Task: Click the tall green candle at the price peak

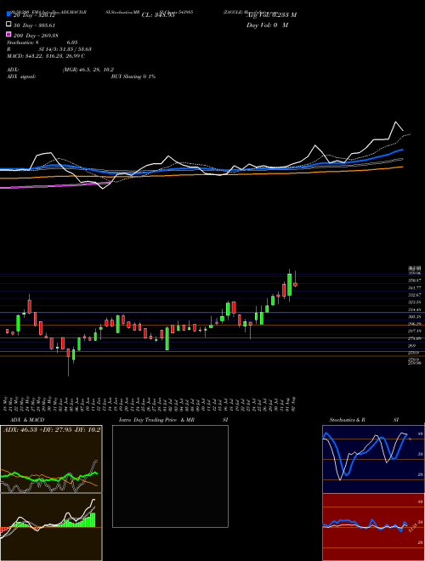Action: 289,285
